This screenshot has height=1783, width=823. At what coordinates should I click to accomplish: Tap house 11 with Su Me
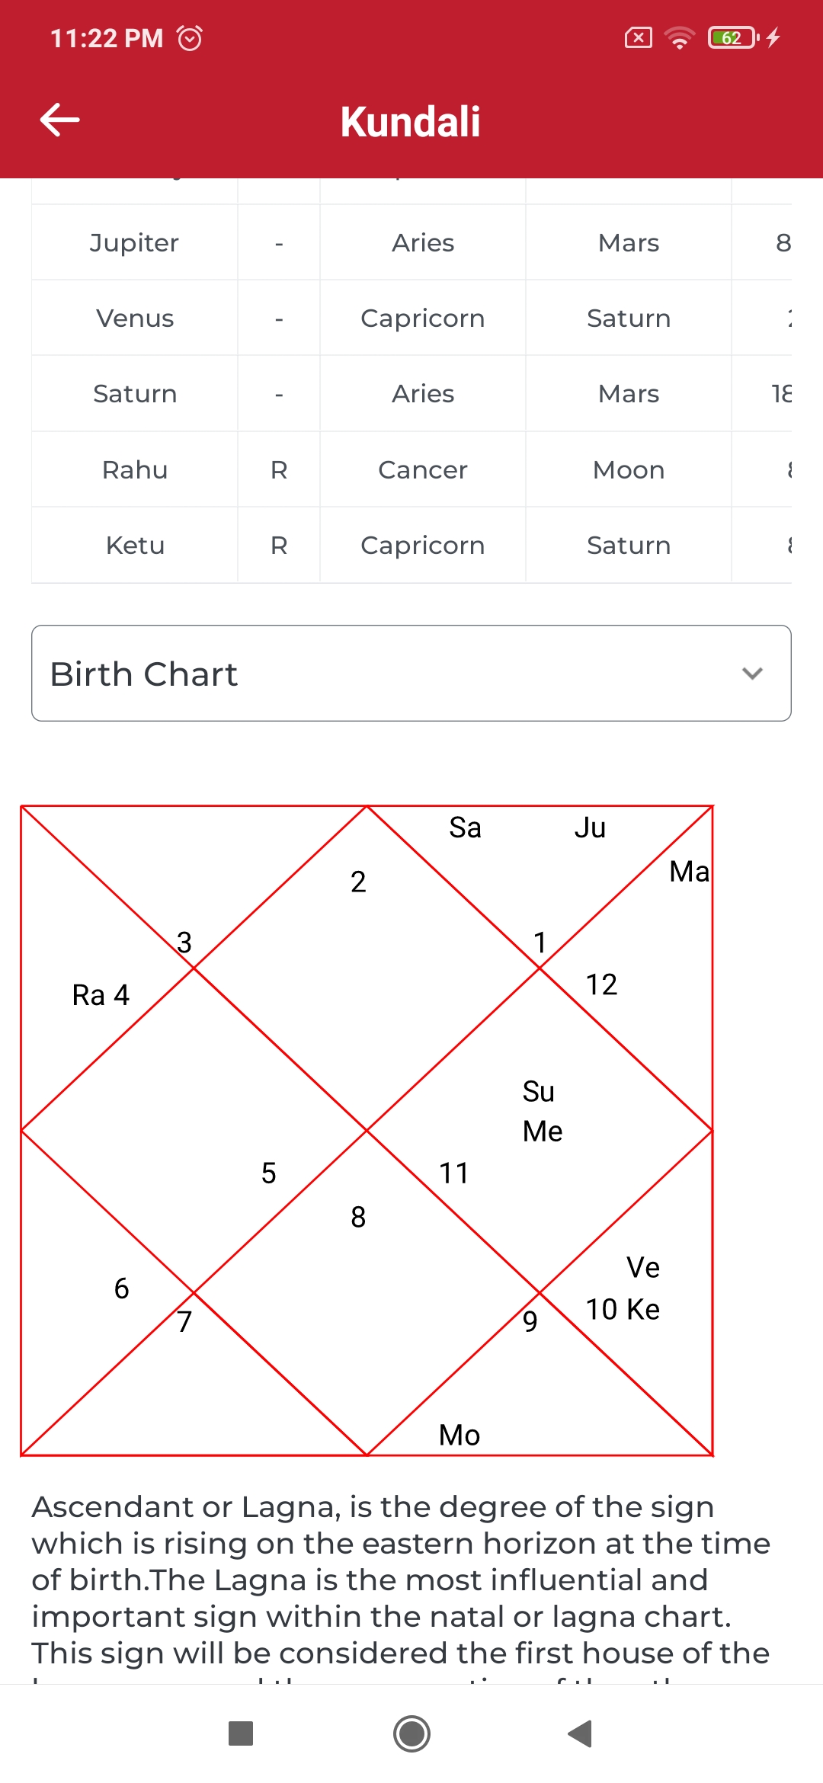tap(540, 1131)
